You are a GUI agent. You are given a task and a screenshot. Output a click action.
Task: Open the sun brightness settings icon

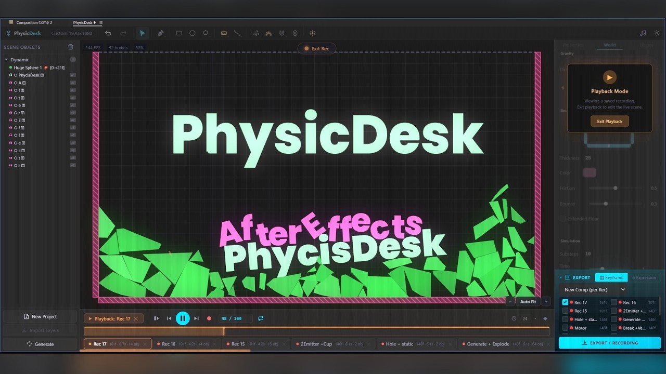[x=656, y=33]
